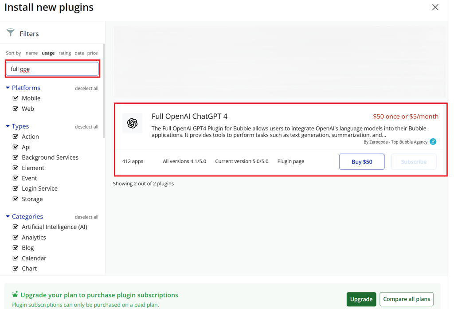Toggle the Background Services type checkbox
Screen dimensions: 454x309
16,157
